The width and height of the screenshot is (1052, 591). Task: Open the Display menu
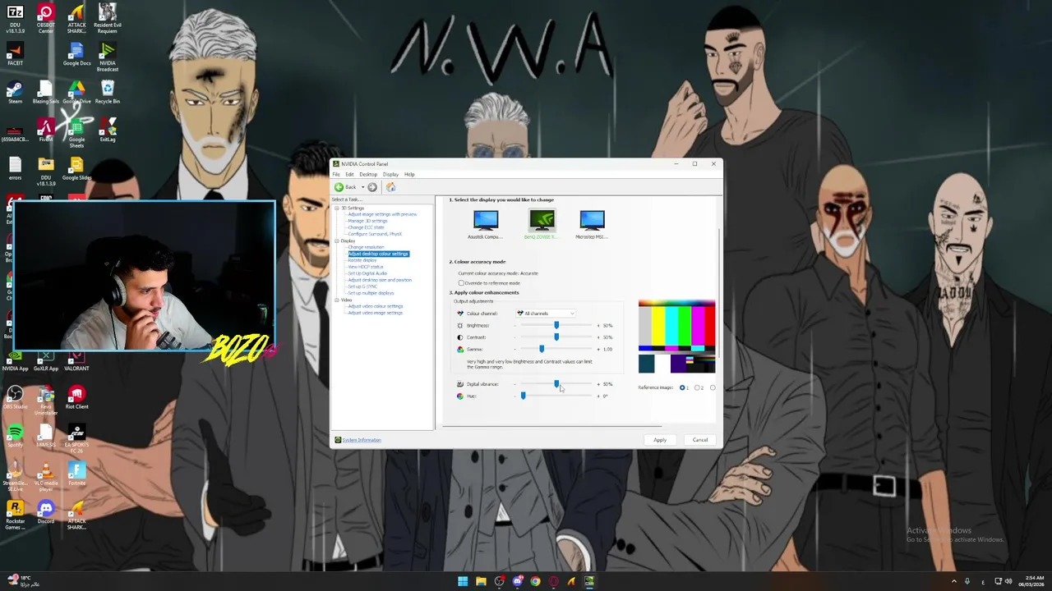(x=390, y=174)
